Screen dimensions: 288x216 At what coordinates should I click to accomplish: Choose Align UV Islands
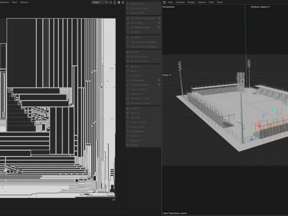[143, 89]
